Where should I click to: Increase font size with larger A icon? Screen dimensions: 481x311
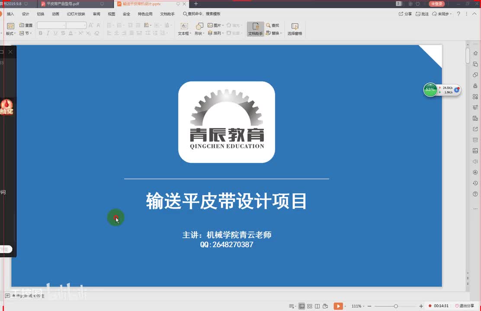click(x=91, y=25)
